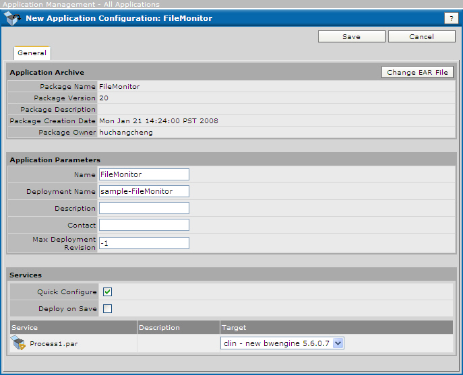Cancel the new application configuration
The height and width of the screenshot is (375, 463).
[421, 36]
